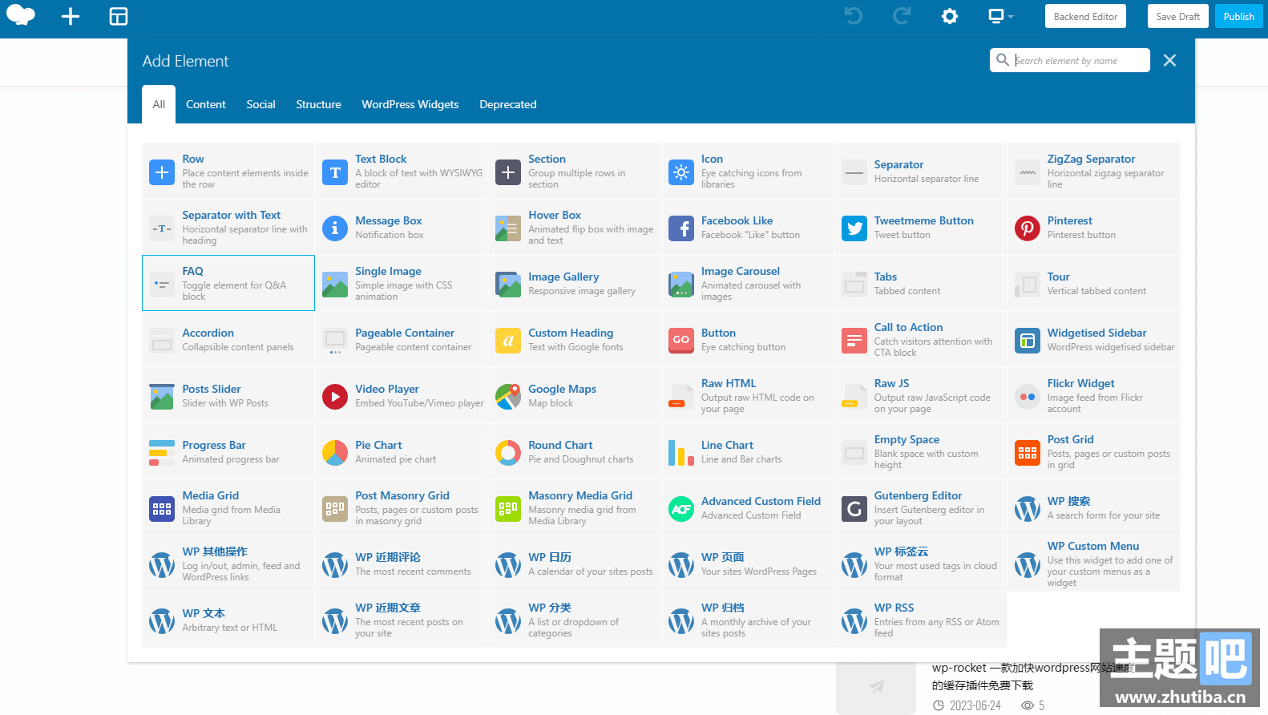
Task: Open the Structure tab
Action: coord(318,104)
